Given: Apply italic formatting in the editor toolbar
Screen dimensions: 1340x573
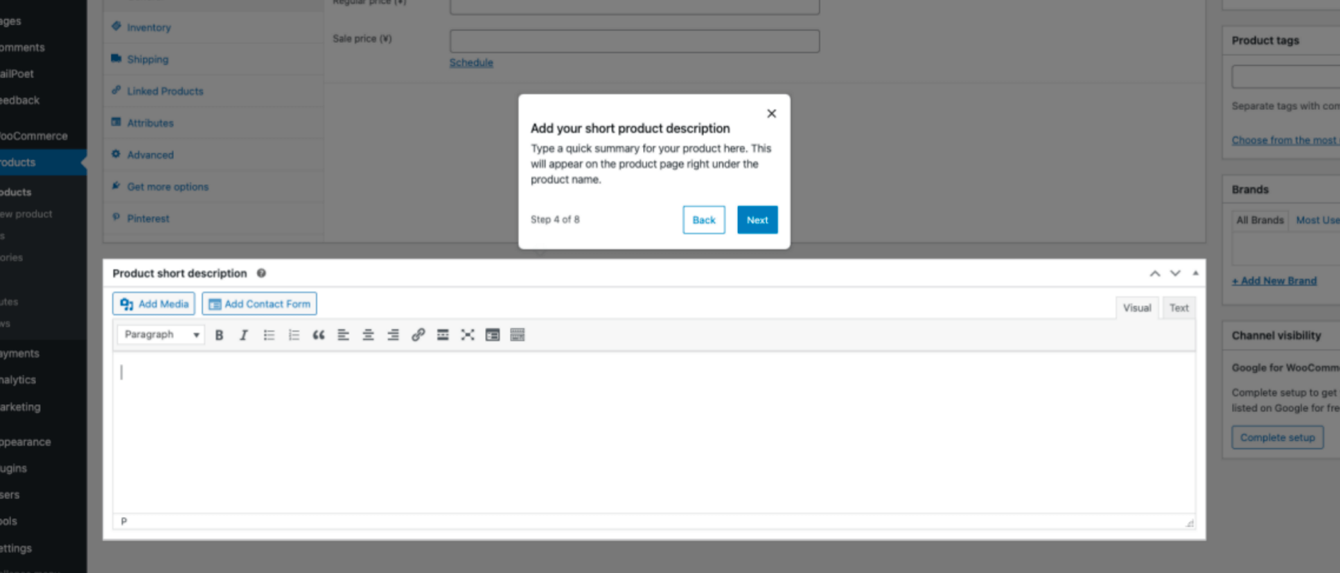Looking at the screenshot, I should 243,335.
